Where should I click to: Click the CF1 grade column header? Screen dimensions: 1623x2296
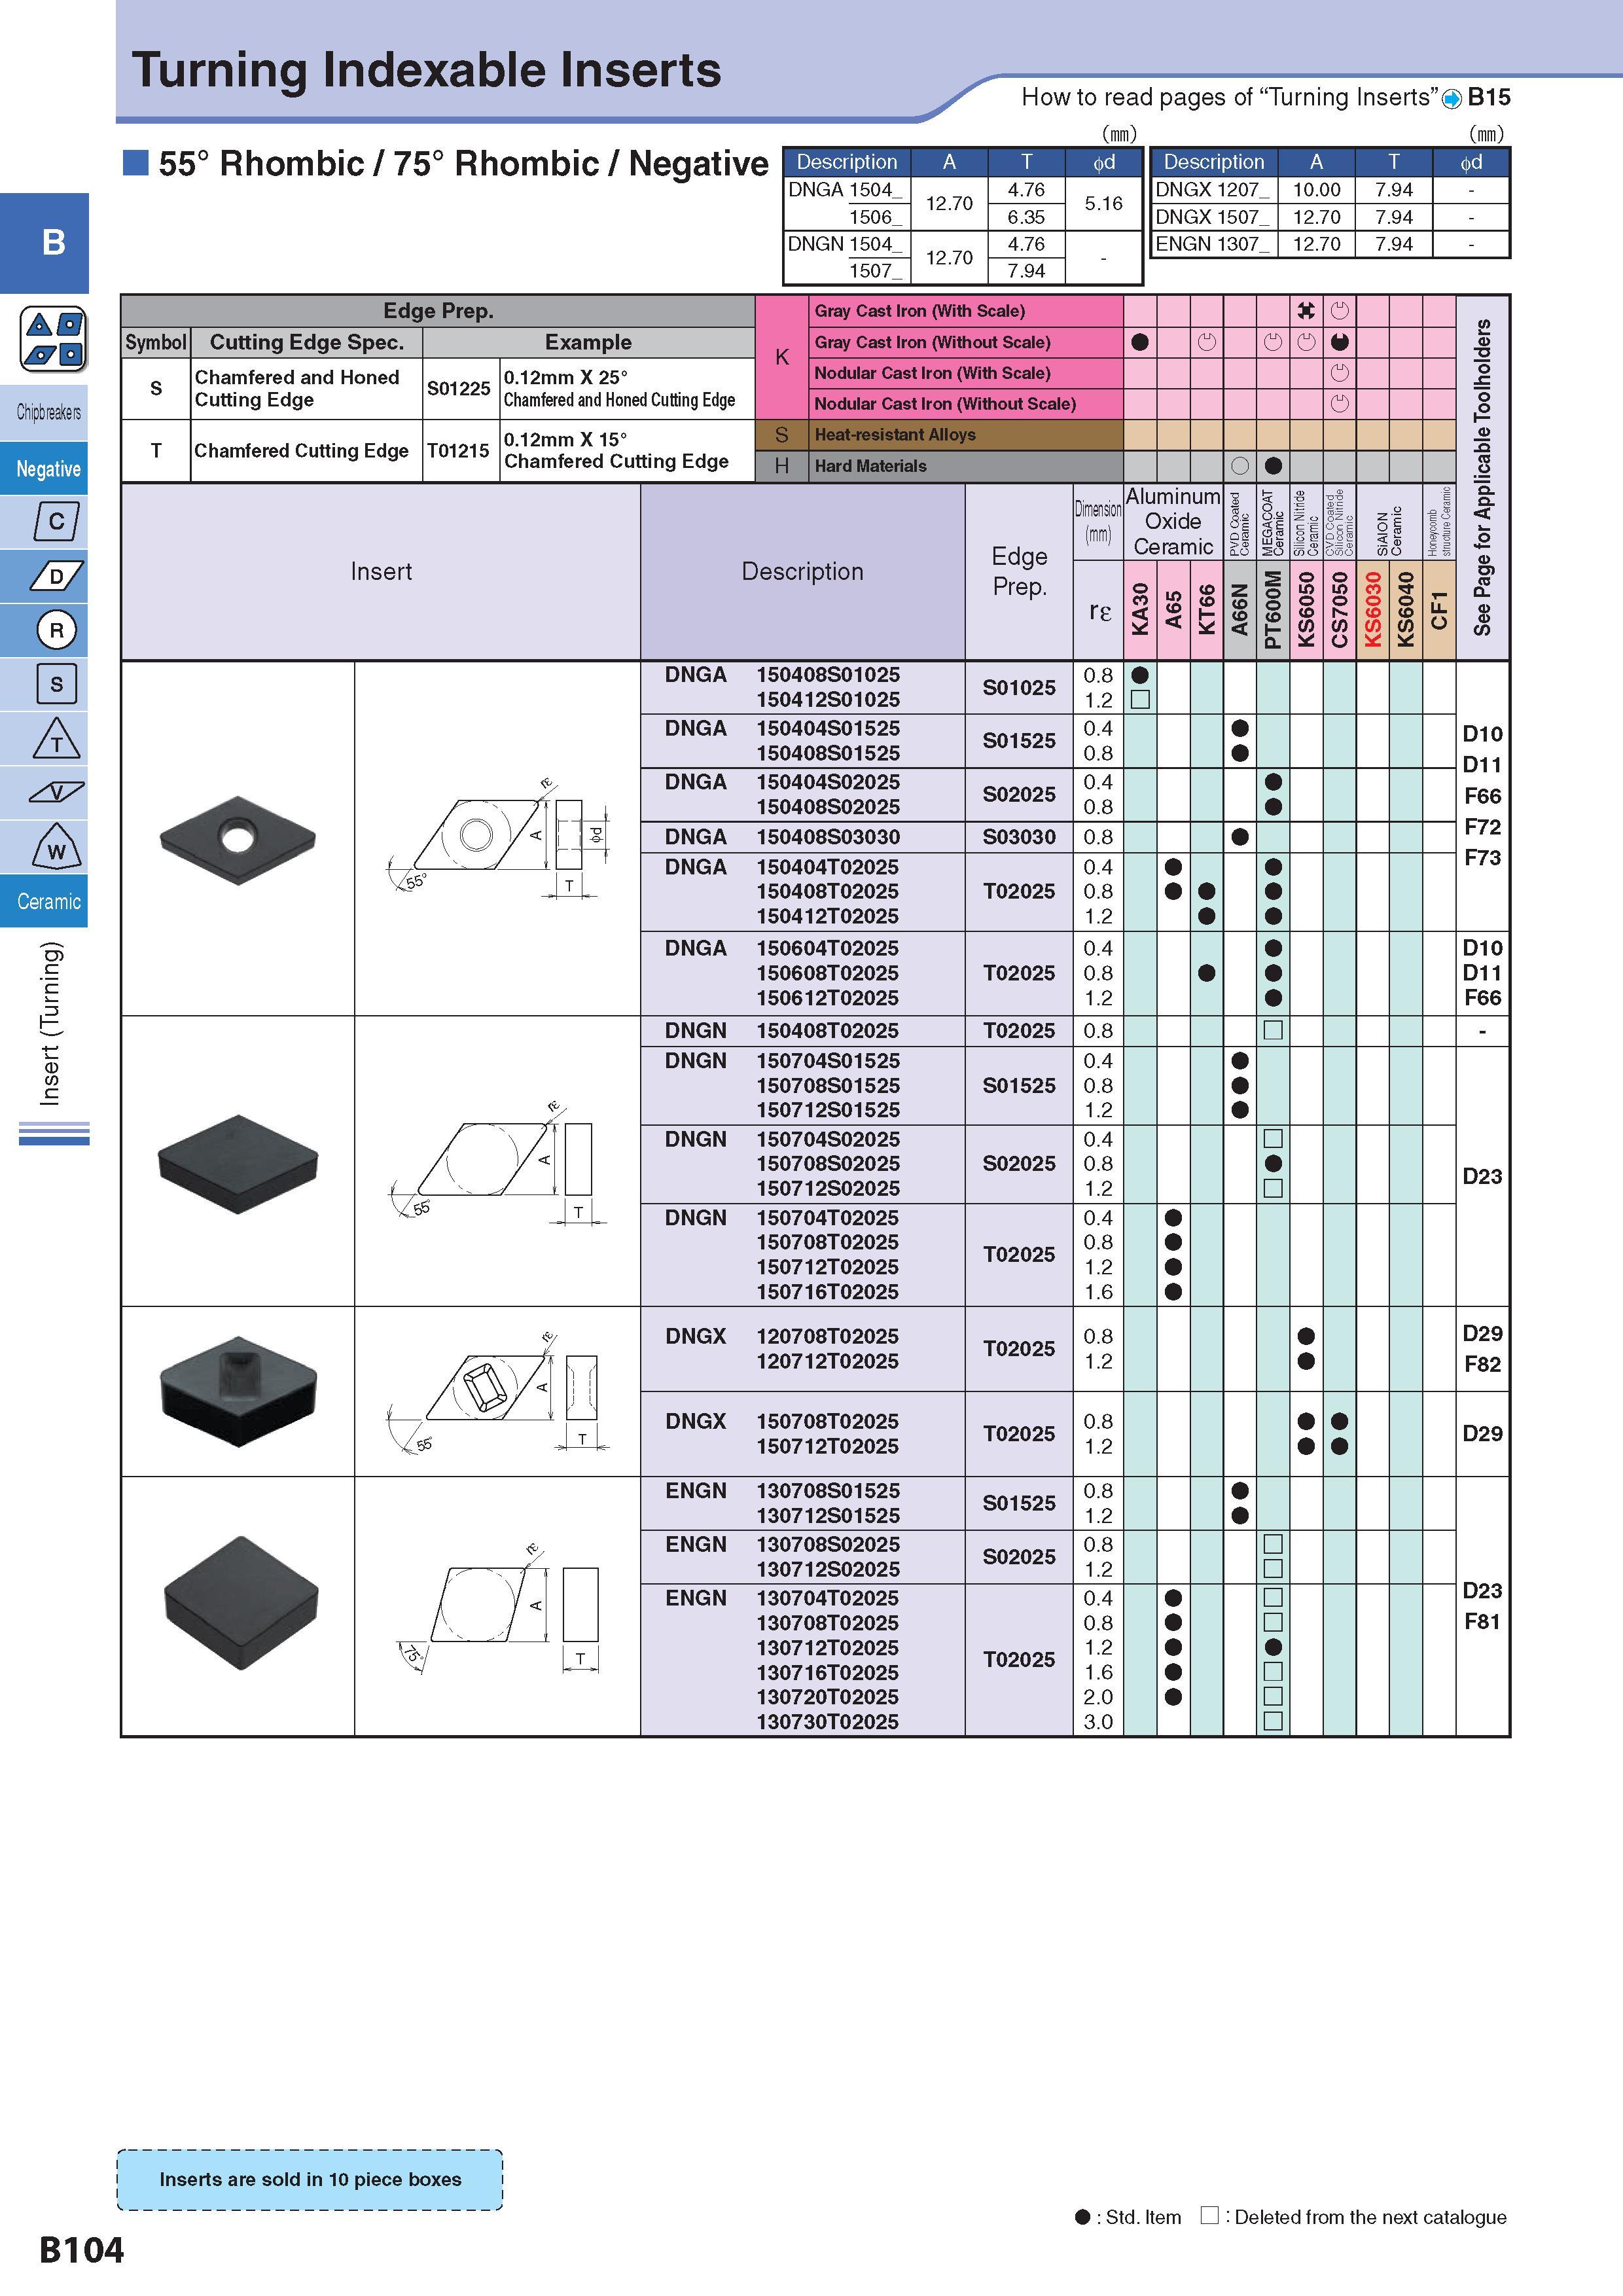tap(1439, 609)
